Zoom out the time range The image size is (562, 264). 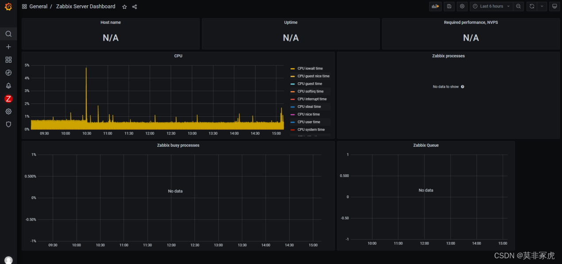click(x=519, y=6)
